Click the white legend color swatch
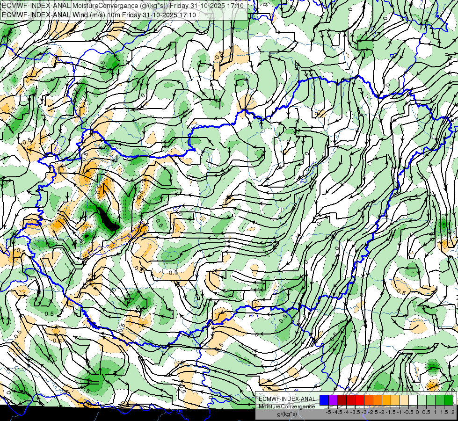458x421 pixels. click(413, 400)
